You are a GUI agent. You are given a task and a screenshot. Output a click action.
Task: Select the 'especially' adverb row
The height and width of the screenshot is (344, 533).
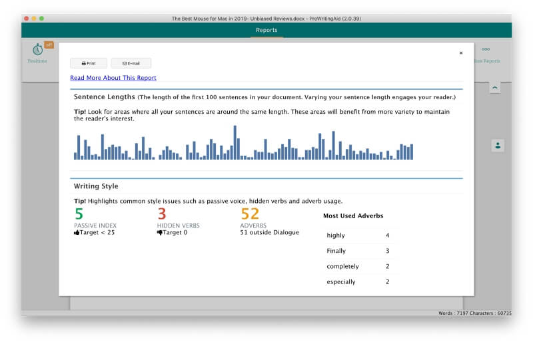tap(358, 282)
